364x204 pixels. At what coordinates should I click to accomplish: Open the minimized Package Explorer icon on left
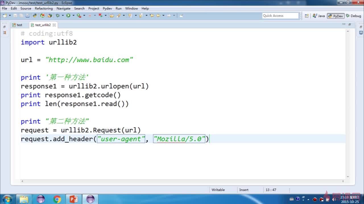coord(4,33)
